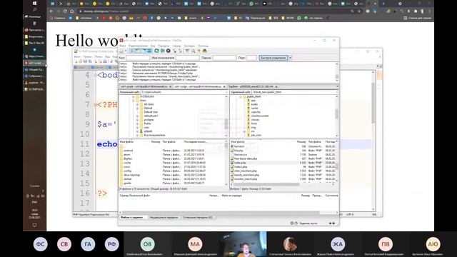
Task: Expand the All Users folder node
Action: tap(137, 104)
